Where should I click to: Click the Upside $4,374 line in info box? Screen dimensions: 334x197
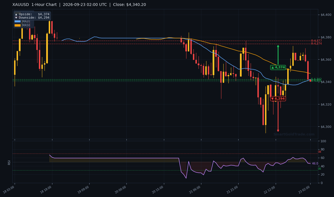[32, 14]
